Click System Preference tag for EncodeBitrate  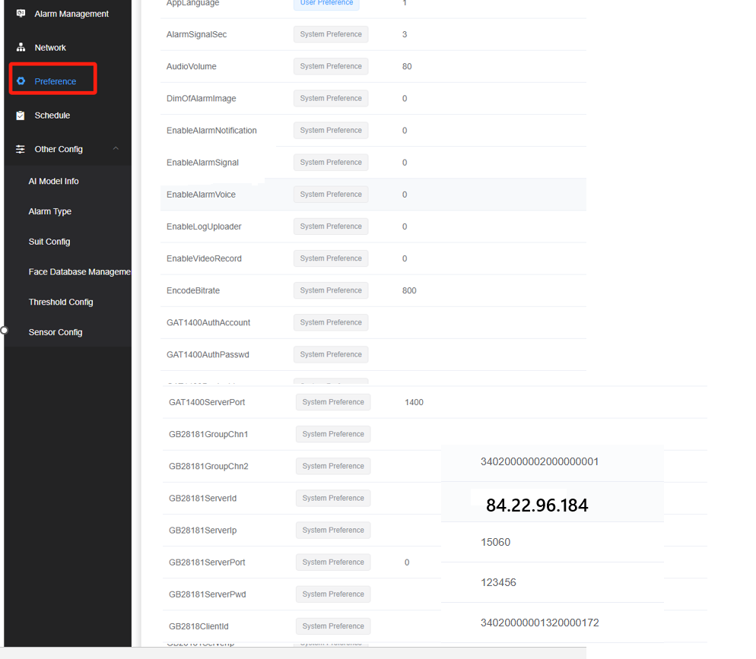[x=331, y=290]
